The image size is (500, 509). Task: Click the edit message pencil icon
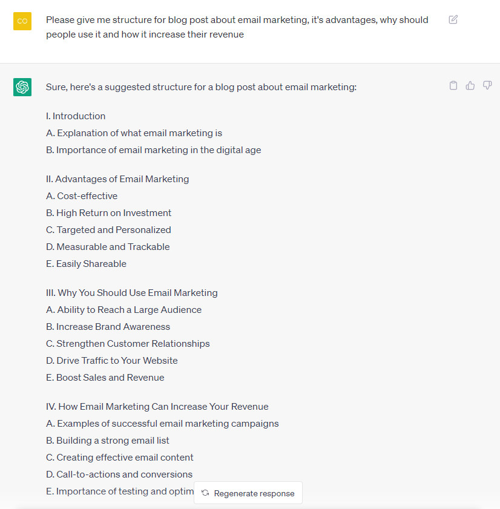pos(453,20)
